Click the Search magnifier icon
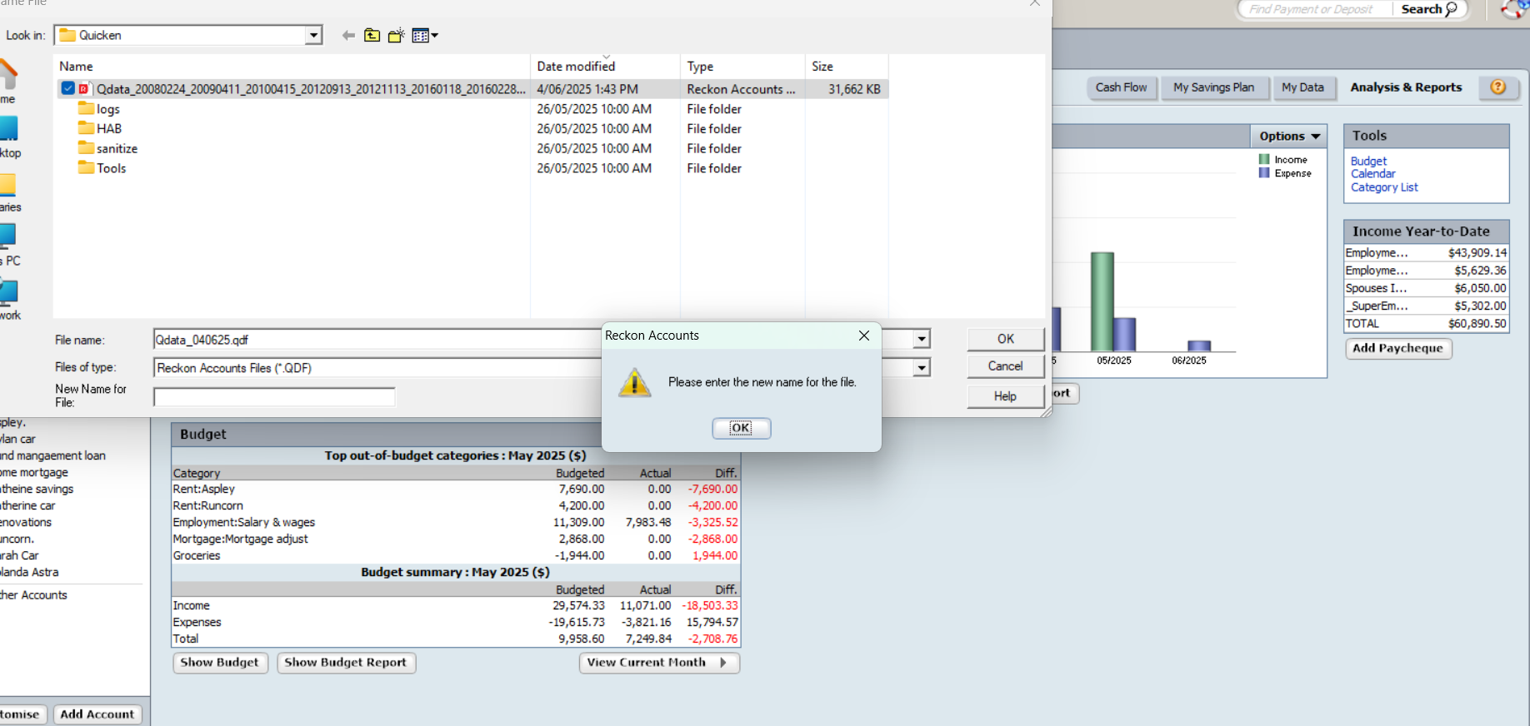Image resolution: width=1530 pixels, height=726 pixels. point(1451,9)
